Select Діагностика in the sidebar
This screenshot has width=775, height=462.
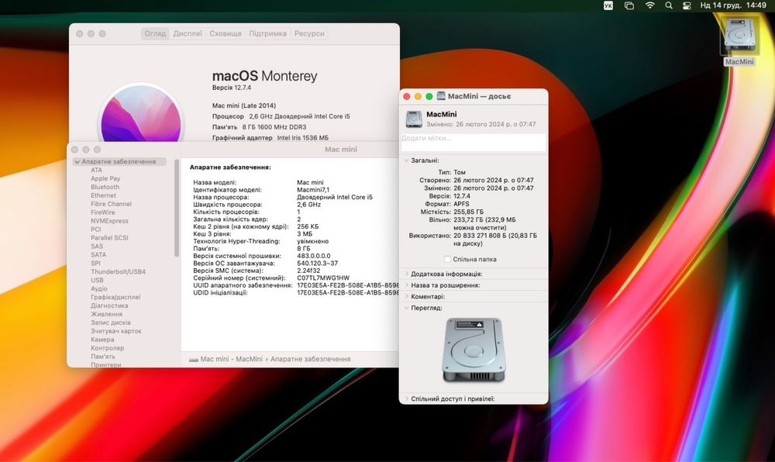coord(109,305)
